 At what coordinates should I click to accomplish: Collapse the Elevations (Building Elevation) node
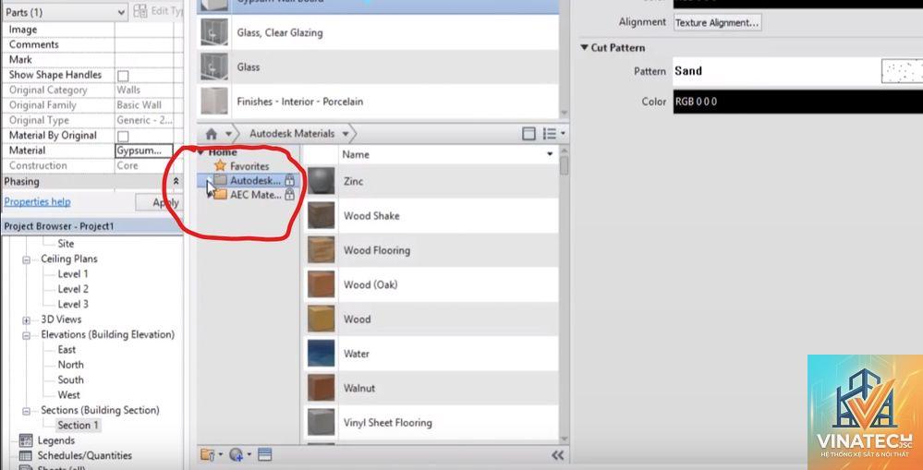pos(27,335)
